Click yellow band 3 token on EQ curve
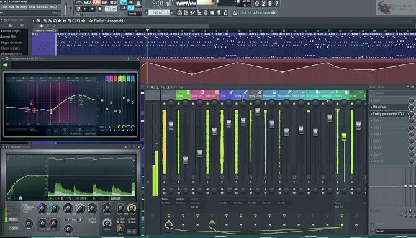The width and height of the screenshot is (416, 238). (51, 112)
